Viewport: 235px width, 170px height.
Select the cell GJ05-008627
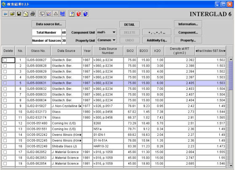[38, 60]
